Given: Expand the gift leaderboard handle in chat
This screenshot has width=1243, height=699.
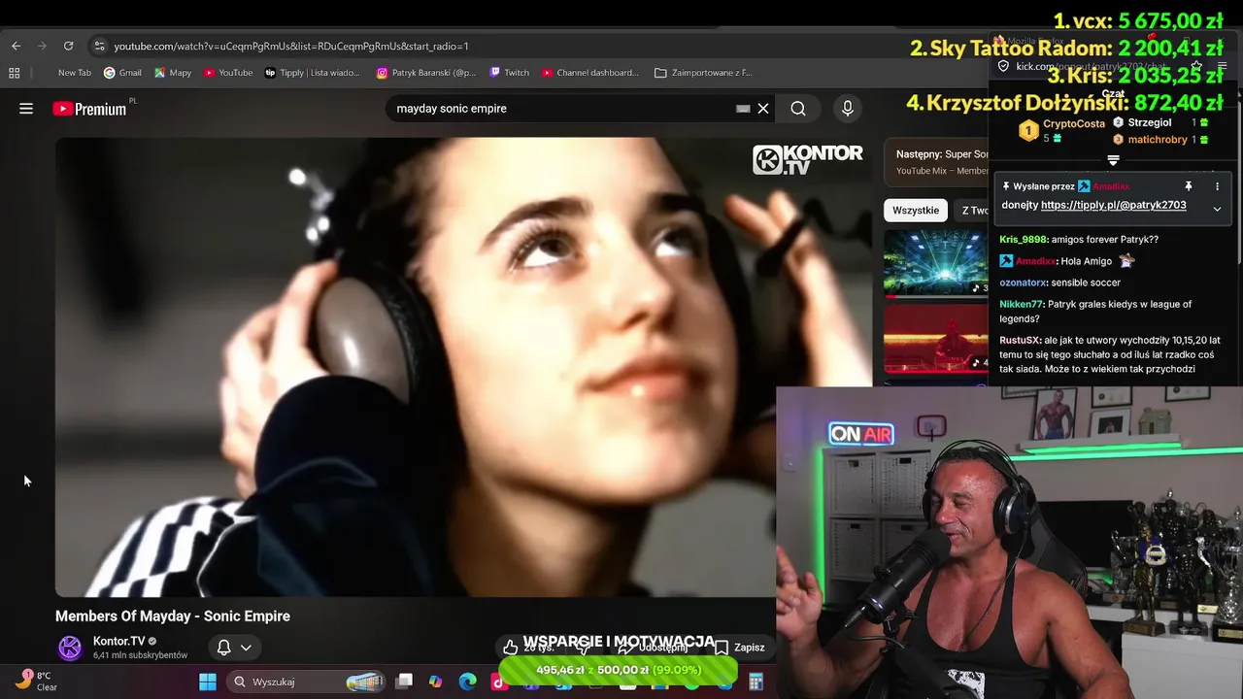Looking at the screenshot, I should pyautogui.click(x=1114, y=160).
